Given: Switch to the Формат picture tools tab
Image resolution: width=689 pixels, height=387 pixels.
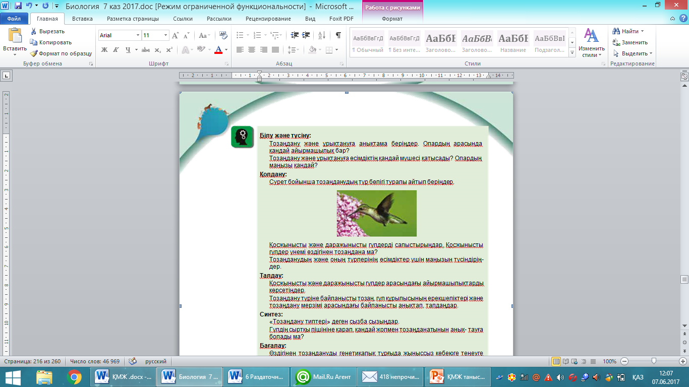Looking at the screenshot, I should point(392,19).
